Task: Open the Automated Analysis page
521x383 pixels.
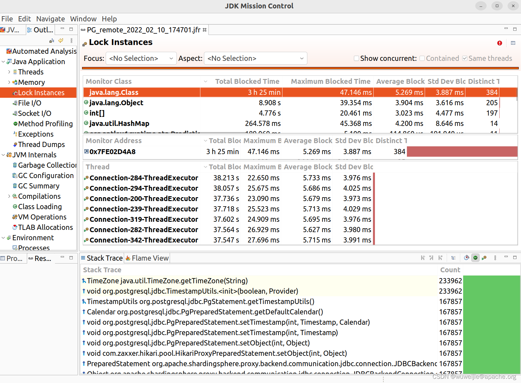Action: point(41,51)
